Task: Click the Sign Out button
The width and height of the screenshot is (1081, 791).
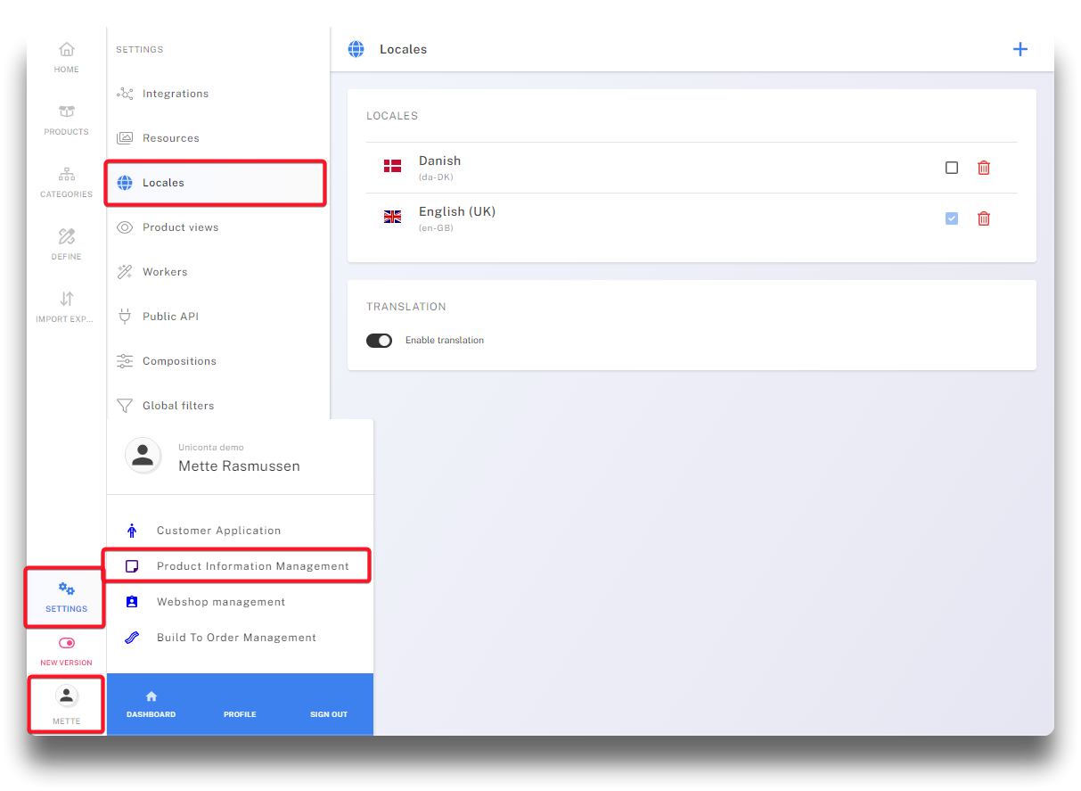Action: pos(329,704)
